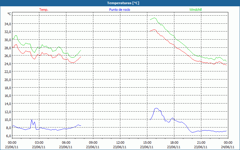Image resolution: width=240 pixels, height=150 pixels.
Task: Click the green Windchill peak near 16:00
Action: (154, 18)
